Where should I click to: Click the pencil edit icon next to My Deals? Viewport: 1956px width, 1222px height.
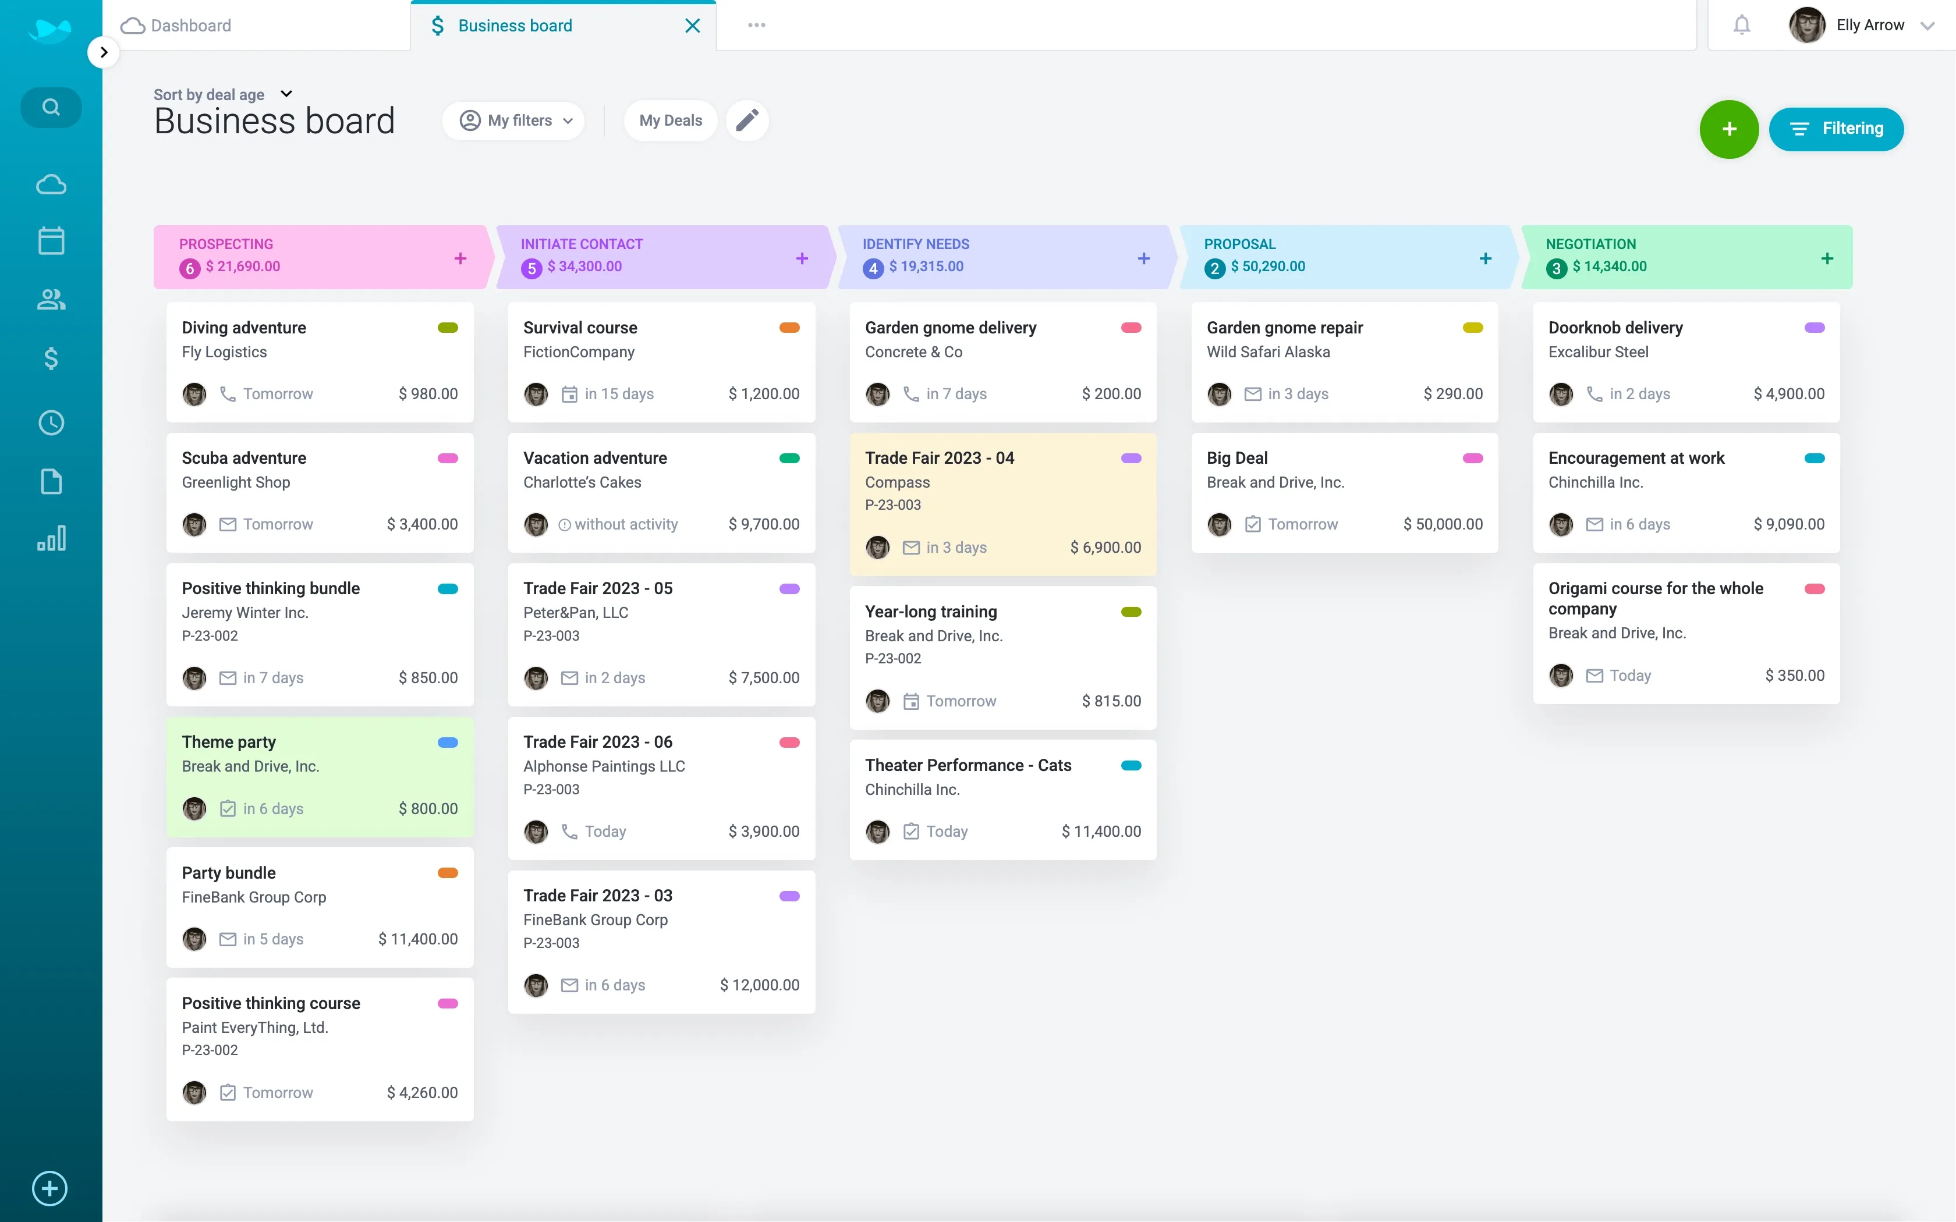click(746, 120)
